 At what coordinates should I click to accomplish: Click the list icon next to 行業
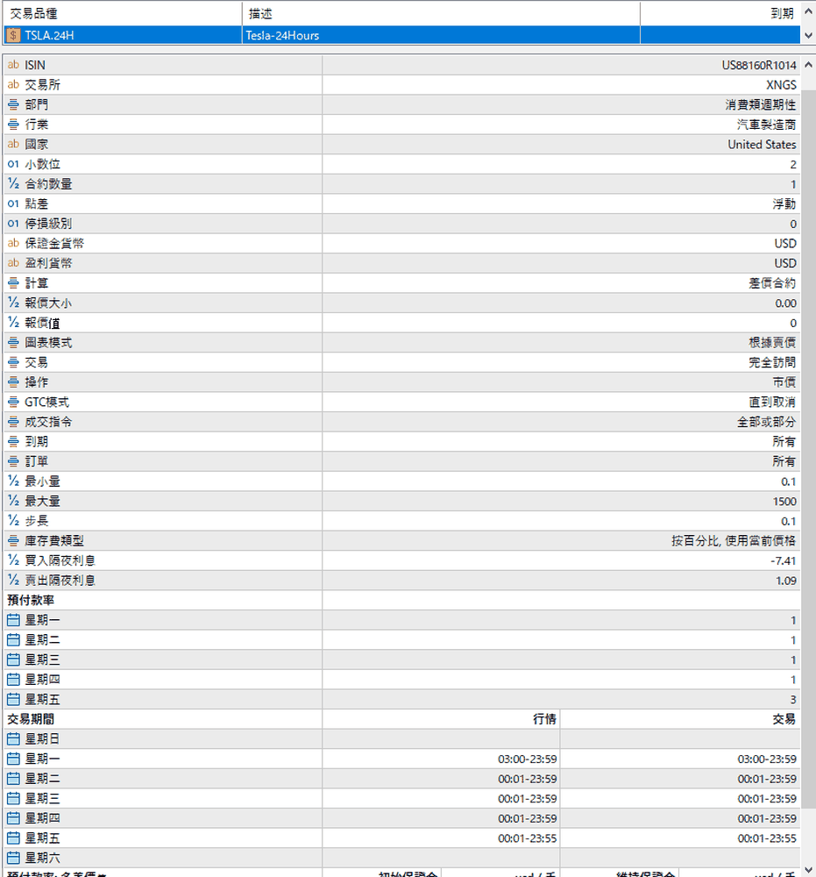click(13, 125)
